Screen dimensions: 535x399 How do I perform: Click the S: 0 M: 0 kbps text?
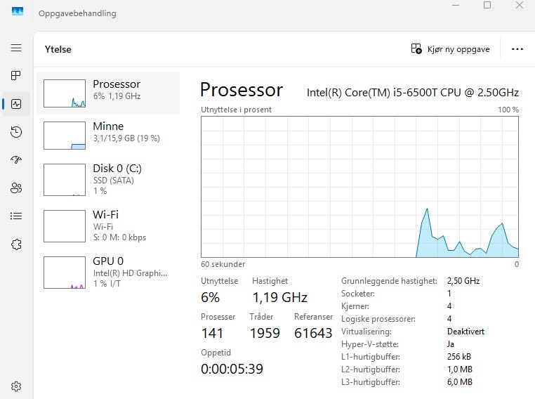click(x=119, y=237)
